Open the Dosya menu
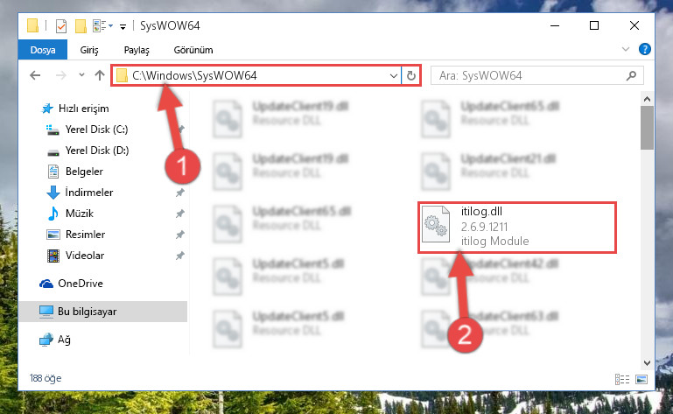673x414 pixels. tap(43, 50)
